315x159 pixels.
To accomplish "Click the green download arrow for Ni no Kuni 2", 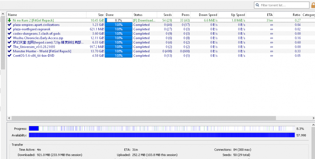I will pyautogui.click(x=9, y=20).
